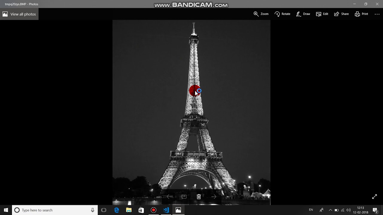
Task: Click the Photos app taskbar icon
Action: point(178,210)
